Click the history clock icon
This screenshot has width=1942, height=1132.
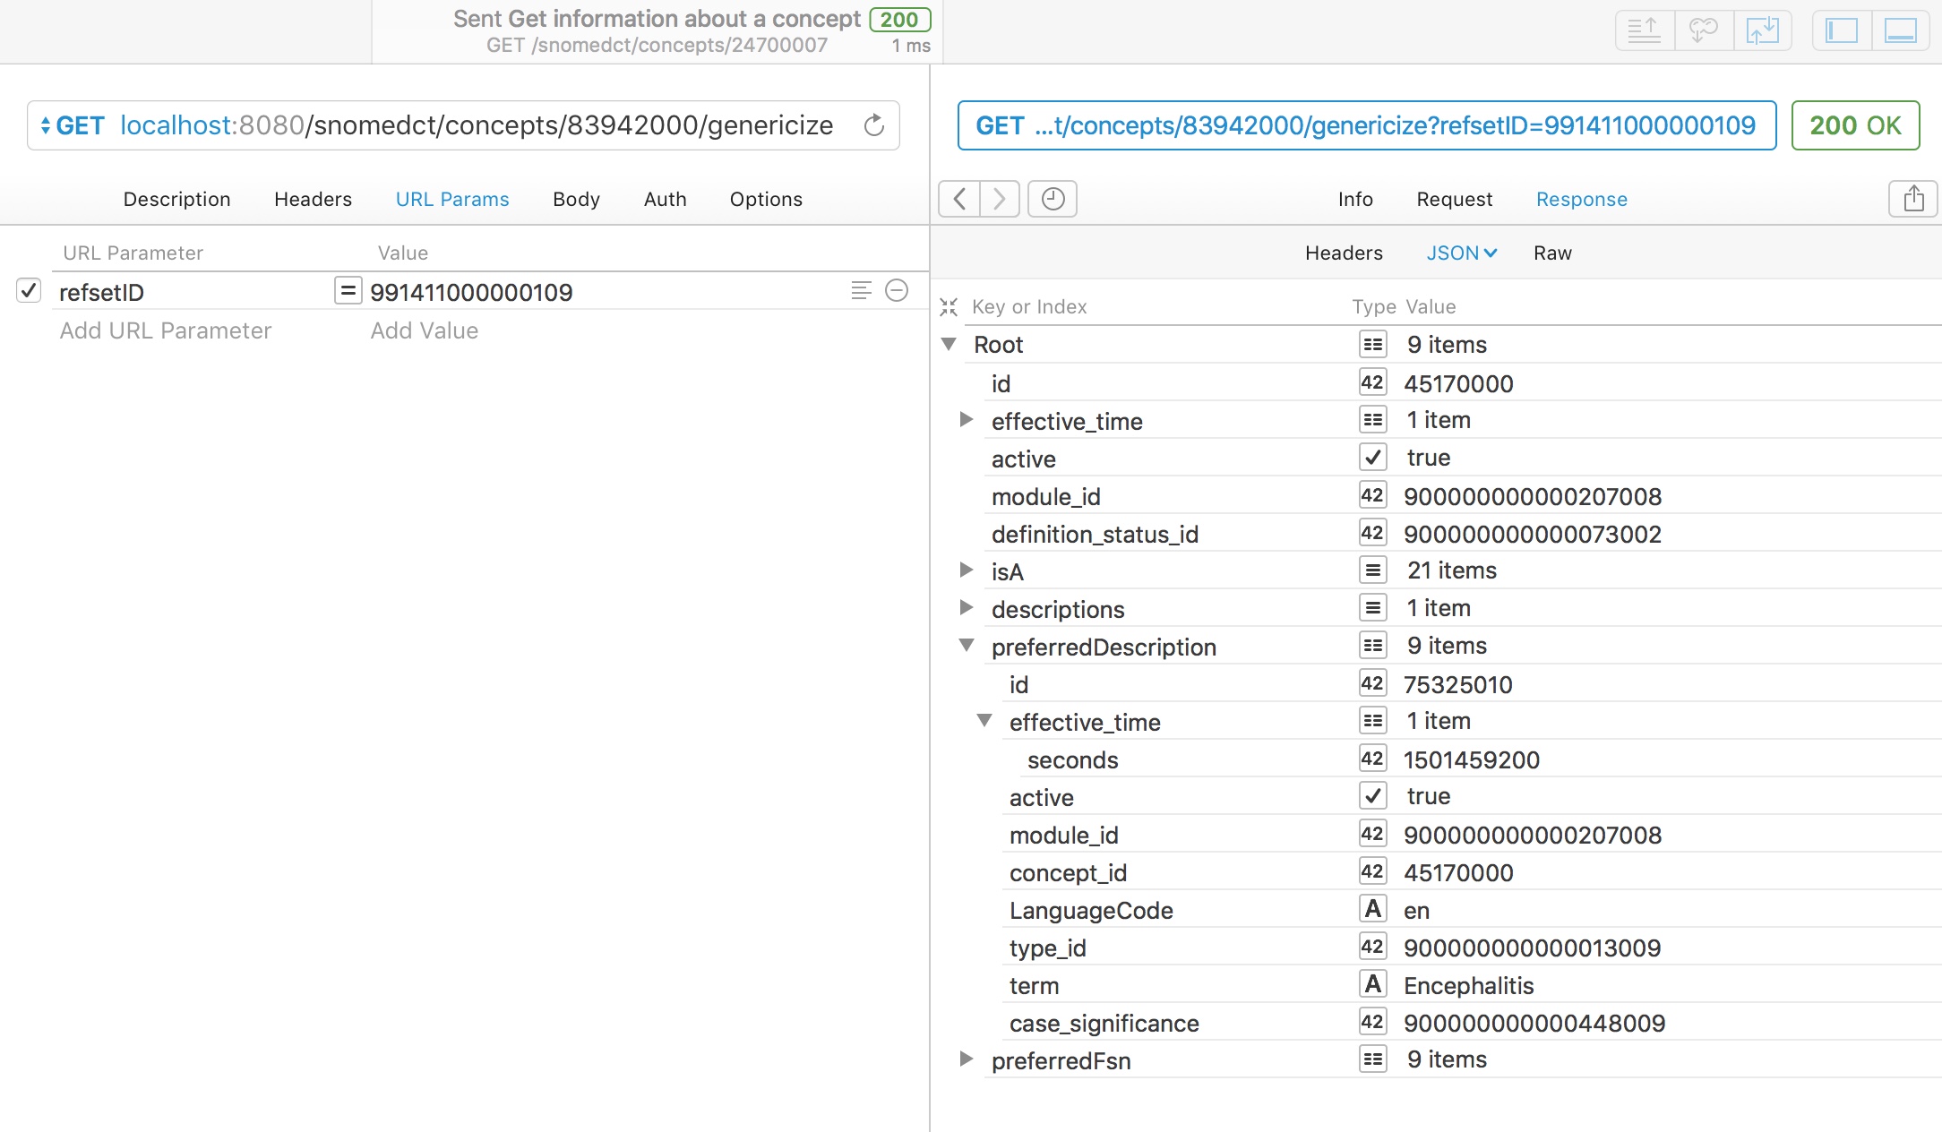pos(1053,199)
